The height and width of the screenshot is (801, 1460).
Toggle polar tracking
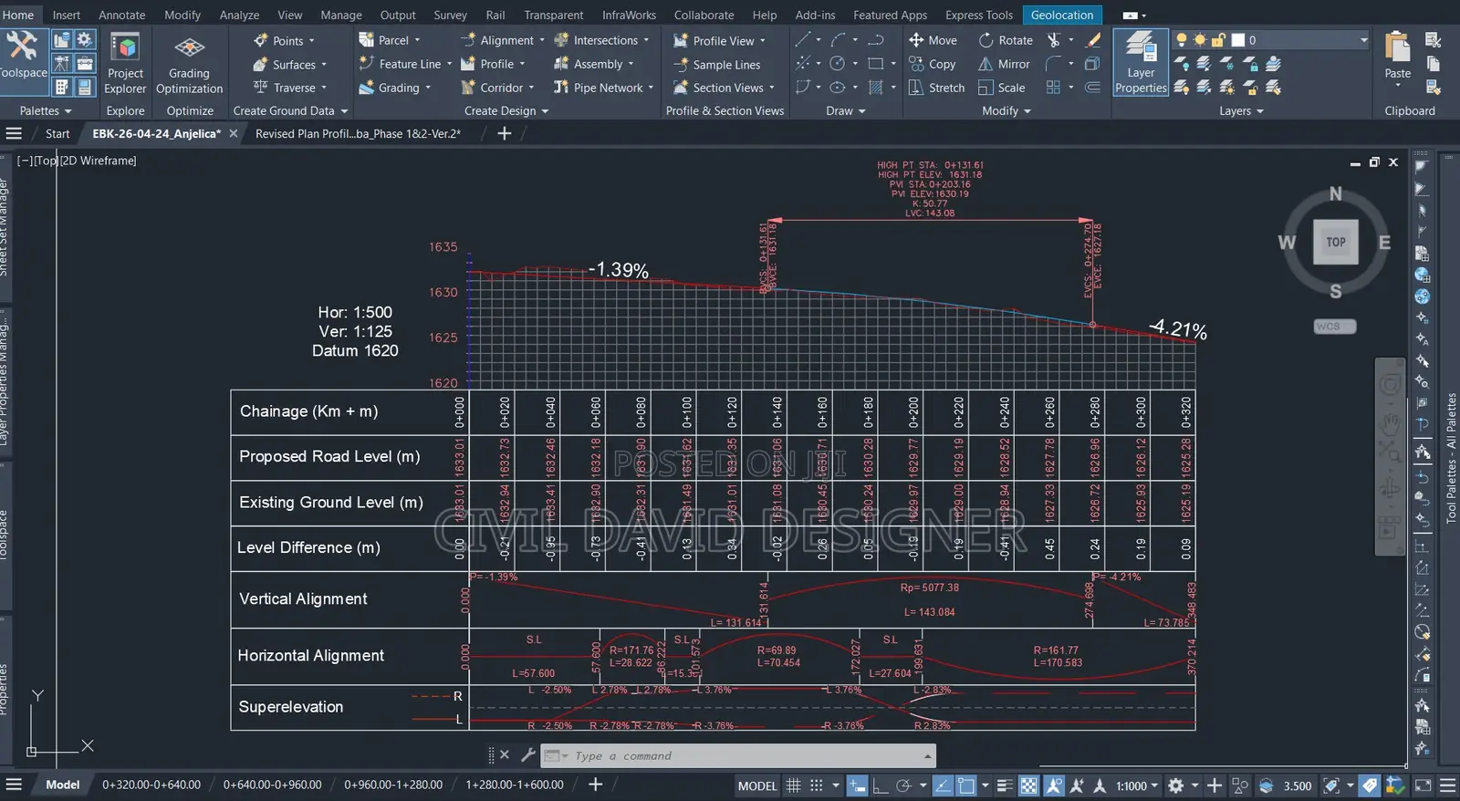tap(903, 785)
